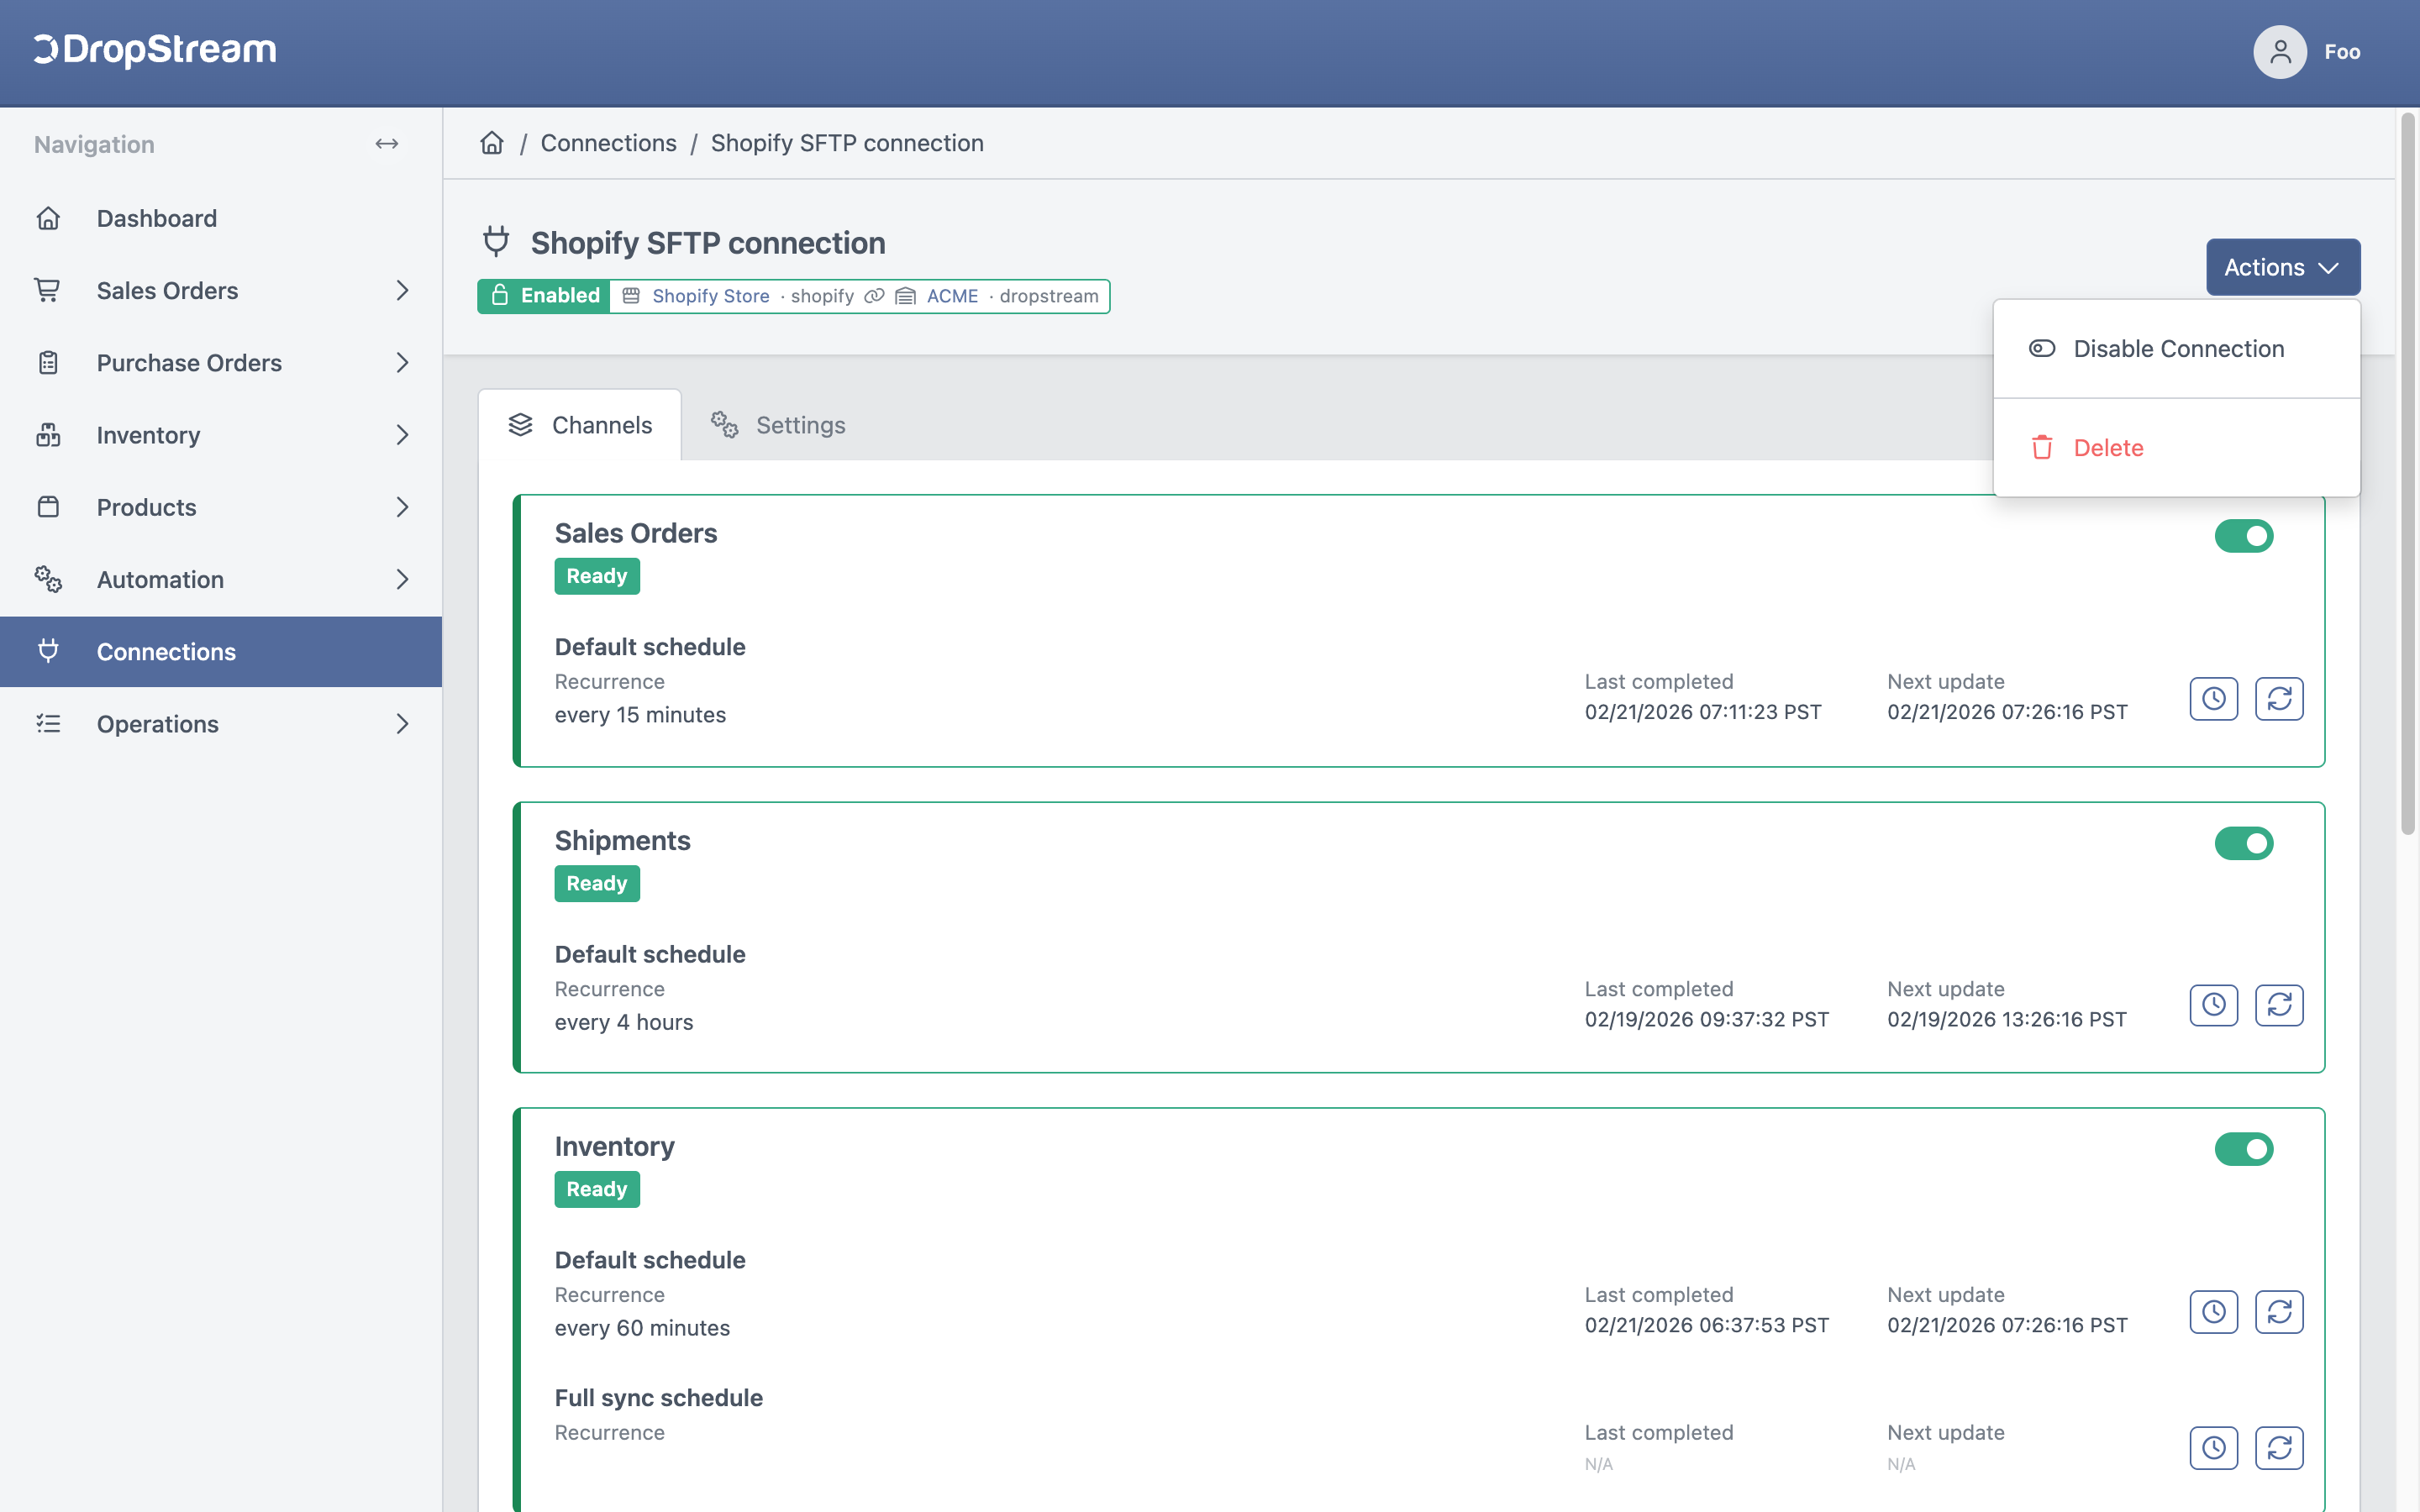Click the Purchase Orders clipboard icon

(x=48, y=363)
